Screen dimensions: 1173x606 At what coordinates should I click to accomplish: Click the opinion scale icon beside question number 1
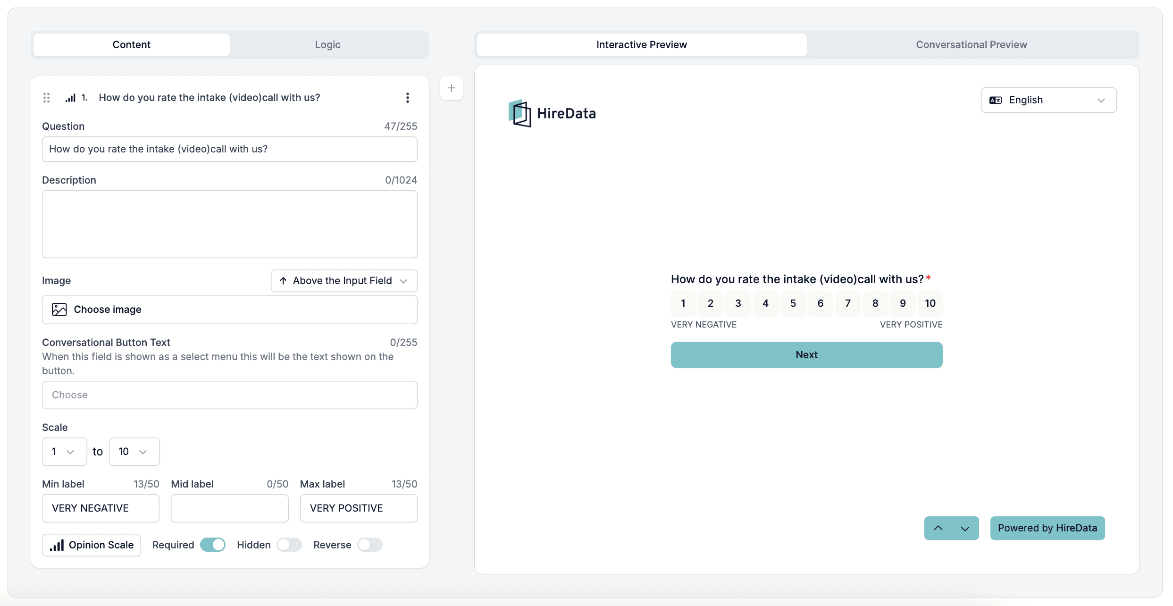click(x=70, y=98)
